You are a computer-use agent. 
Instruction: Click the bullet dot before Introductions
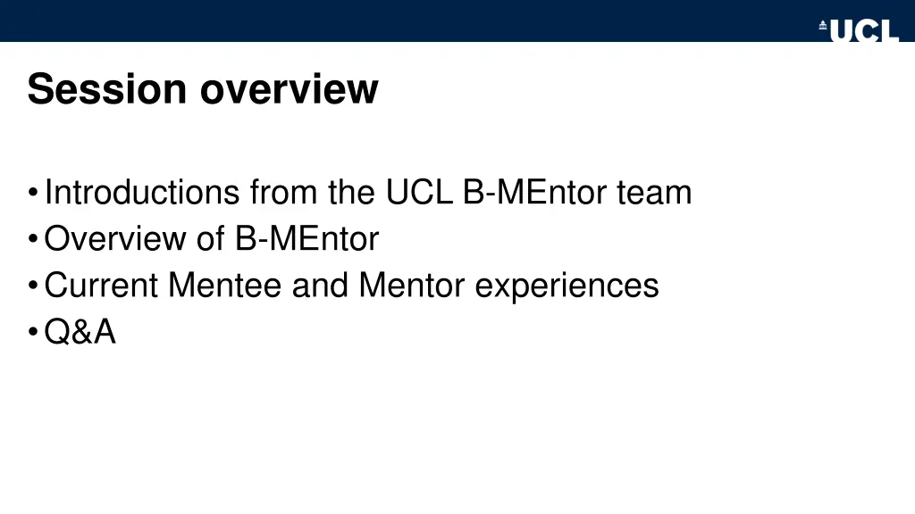pos(33,193)
